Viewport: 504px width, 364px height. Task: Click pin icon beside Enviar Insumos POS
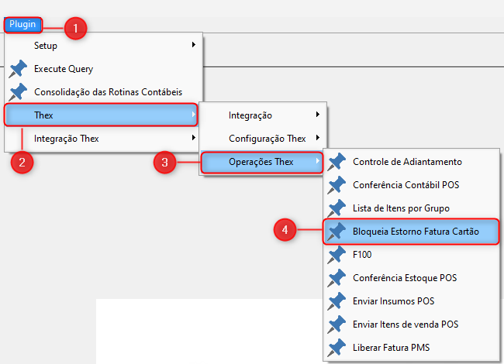point(337,301)
